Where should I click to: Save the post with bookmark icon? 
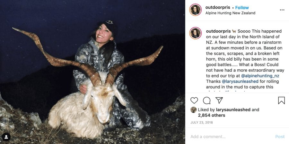281,101
